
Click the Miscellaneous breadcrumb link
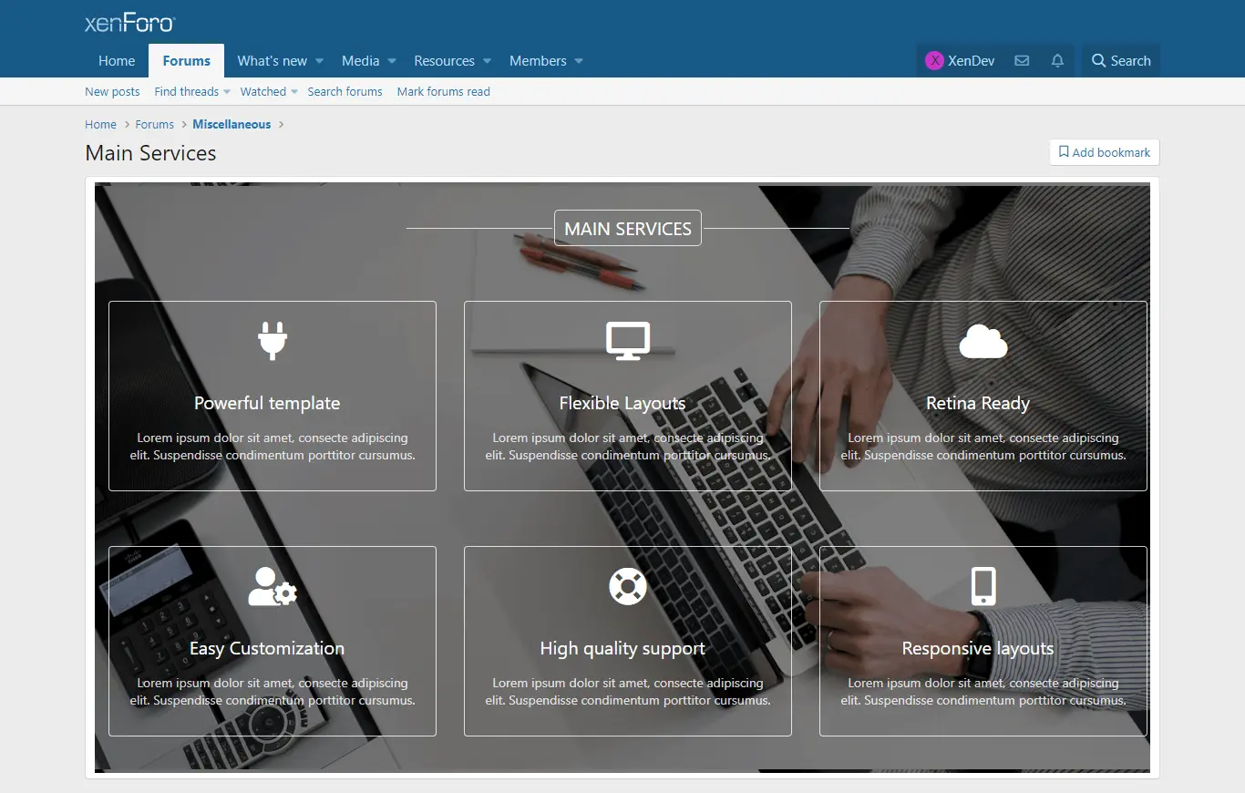(232, 124)
